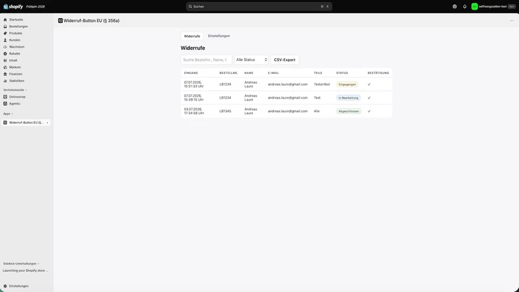The height and width of the screenshot is (292, 519).
Task: Select Produkte in the sidebar menu
Action: 16,33
